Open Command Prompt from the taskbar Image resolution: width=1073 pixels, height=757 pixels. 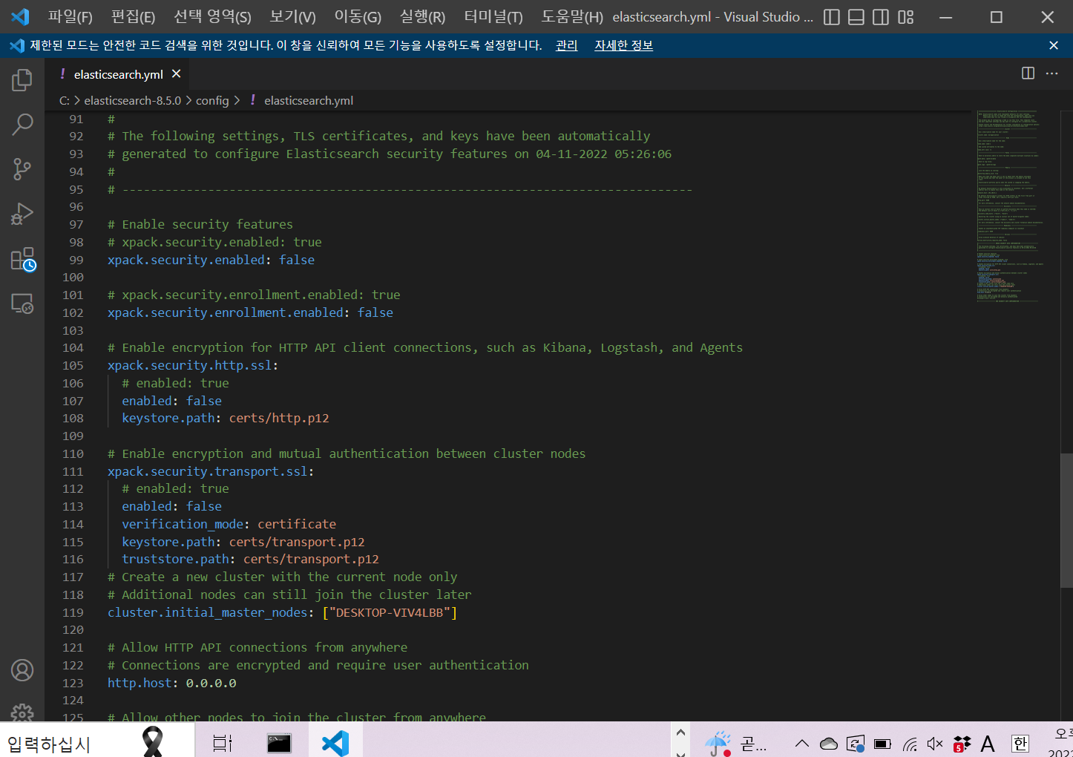point(279,743)
